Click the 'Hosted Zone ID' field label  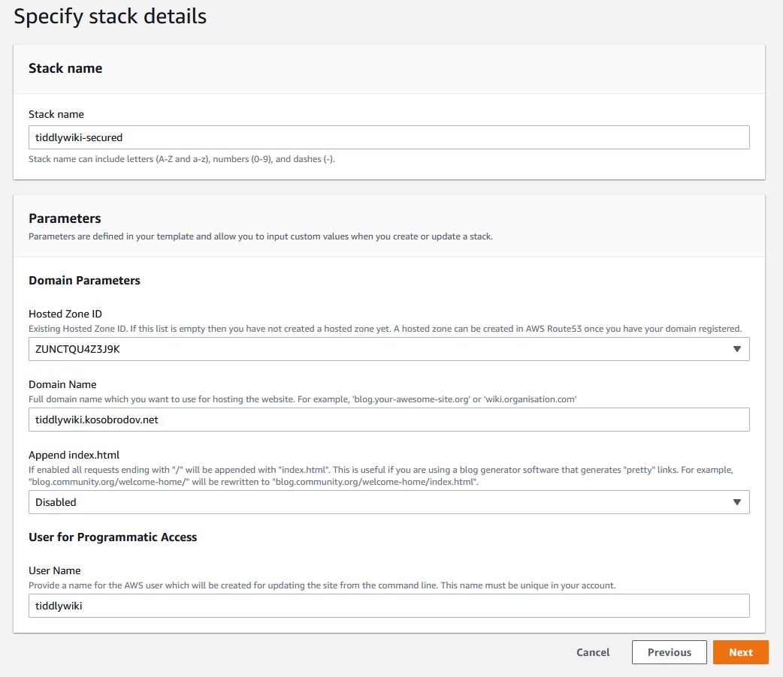tap(65, 314)
